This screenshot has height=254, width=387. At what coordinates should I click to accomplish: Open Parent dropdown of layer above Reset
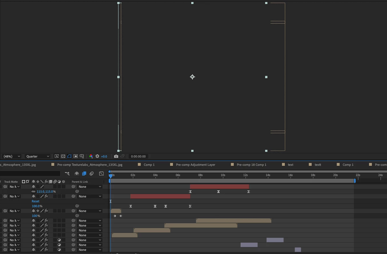pyautogui.click(x=90, y=196)
